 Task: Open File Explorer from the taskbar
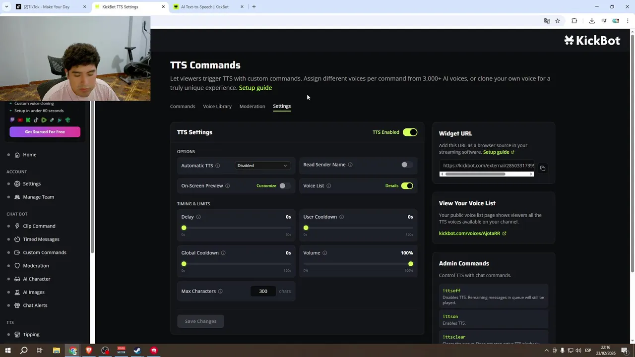click(57, 351)
